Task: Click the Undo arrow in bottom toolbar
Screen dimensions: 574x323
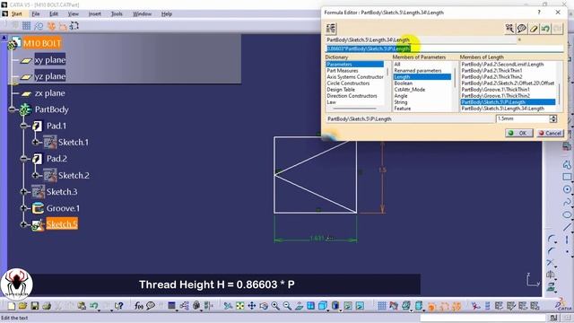Action: (93, 305)
